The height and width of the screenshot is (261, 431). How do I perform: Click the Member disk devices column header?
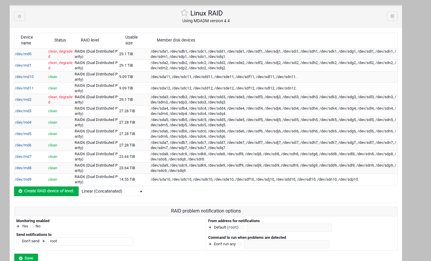click(176, 40)
